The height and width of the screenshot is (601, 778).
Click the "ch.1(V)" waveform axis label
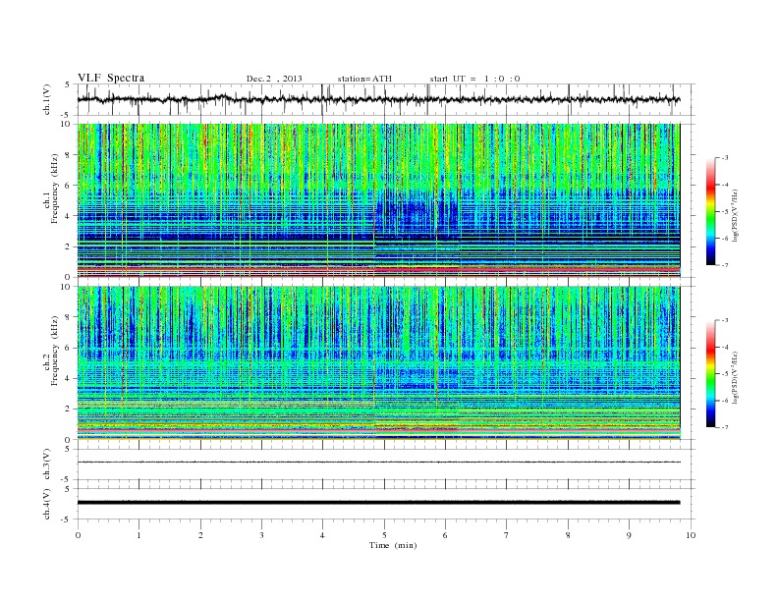tap(47, 99)
